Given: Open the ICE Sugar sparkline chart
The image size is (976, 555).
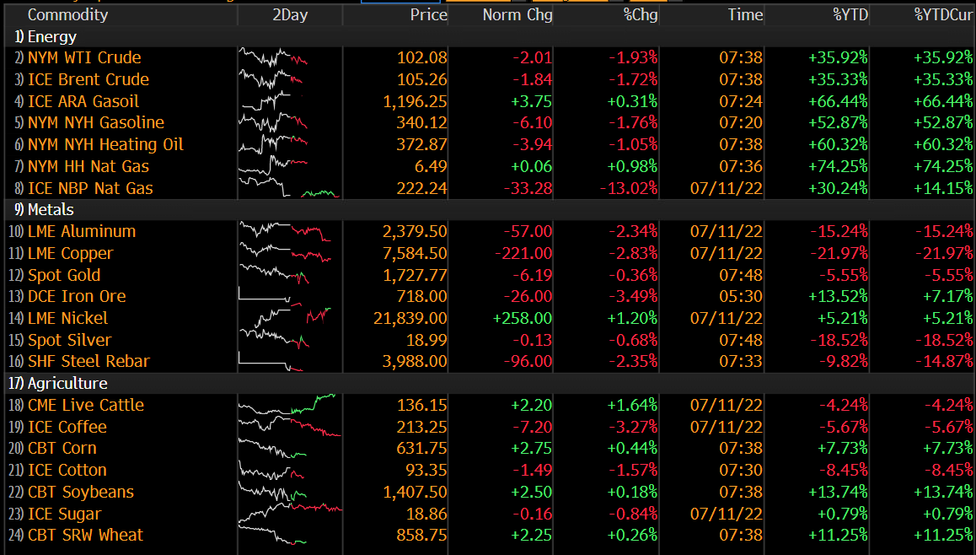Looking at the screenshot, I should [x=290, y=514].
